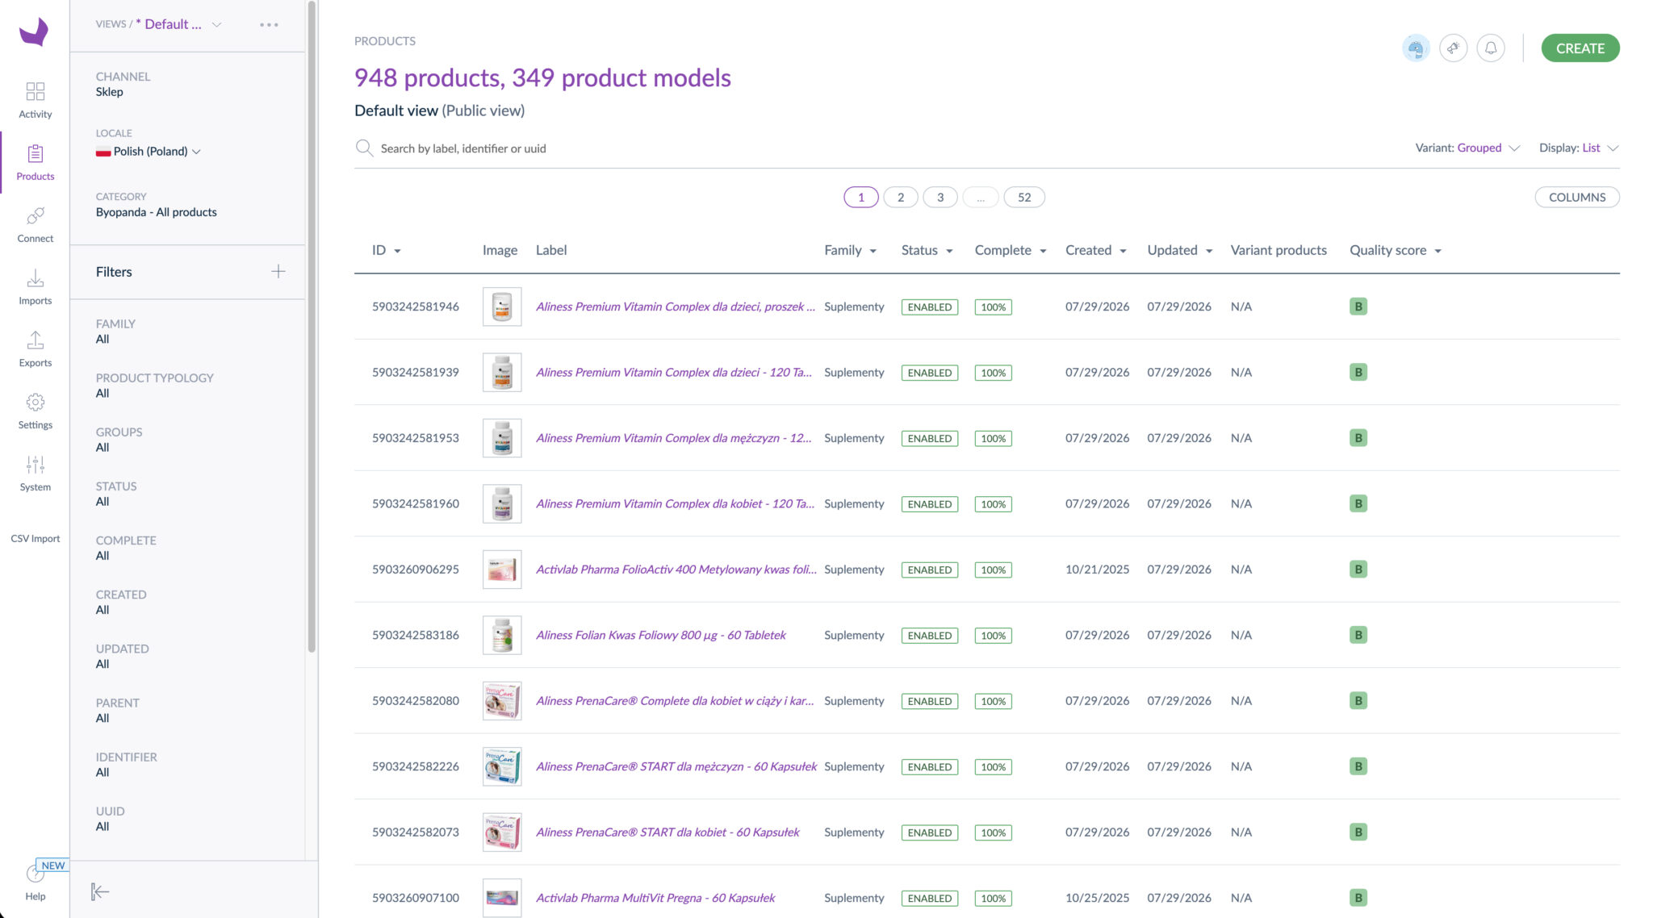
Task: Open the Variant Grouped dropdown
Action: (1467, 148)
